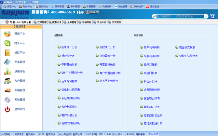Screen dimensions: 218x136
Task: Open the 现金收支报表 report link
Action: (187, 48)
